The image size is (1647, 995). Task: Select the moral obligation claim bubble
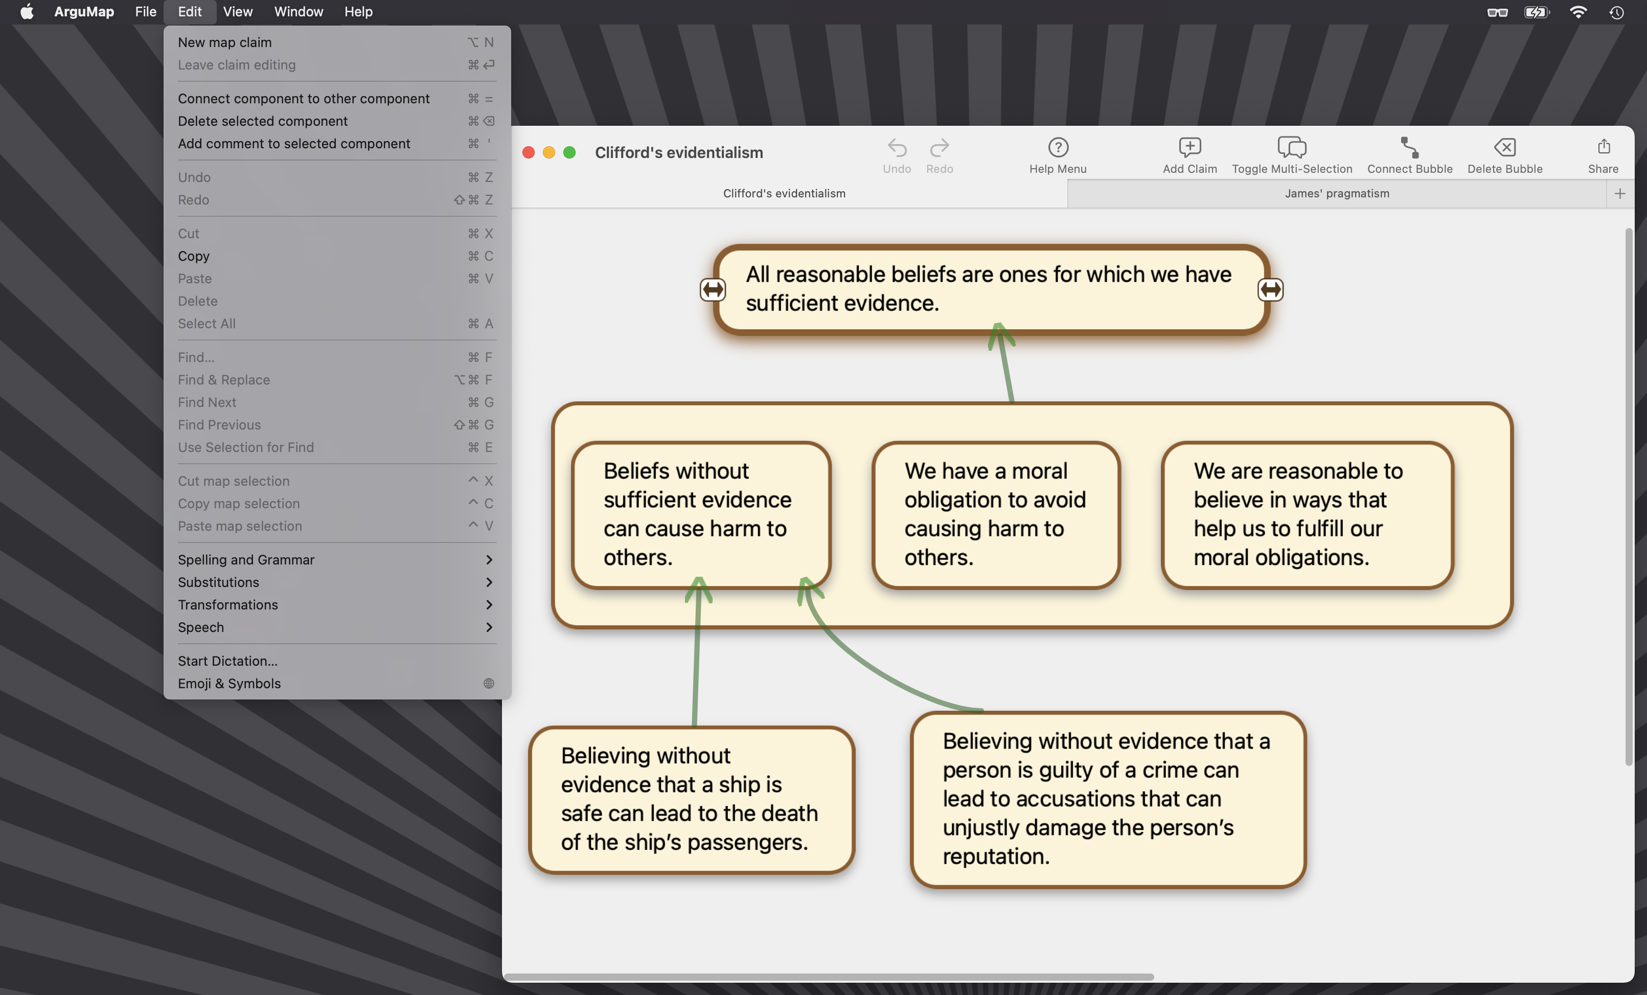(995, 514)
